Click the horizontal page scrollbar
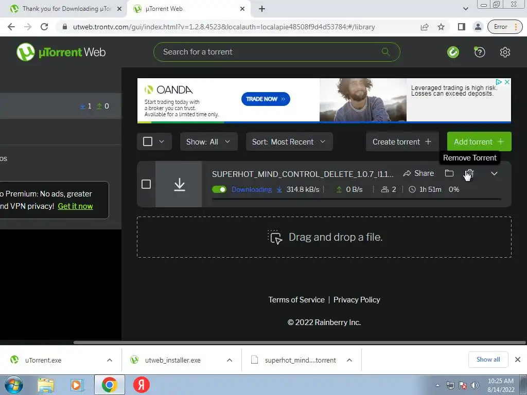Viewport: 527px width, 395px height. tap(299, 343)
